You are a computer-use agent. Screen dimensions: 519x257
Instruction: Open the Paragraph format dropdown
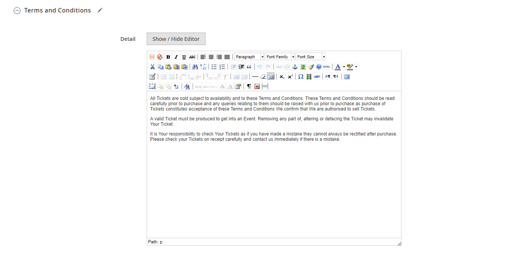point(249,57)
